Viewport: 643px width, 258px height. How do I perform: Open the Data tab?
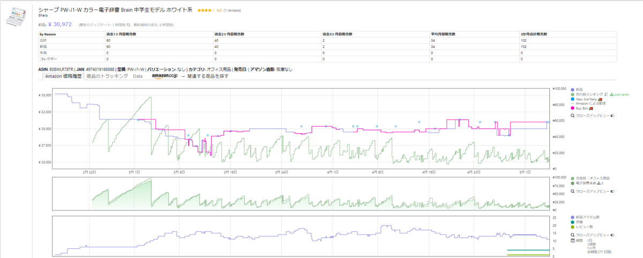138,76
